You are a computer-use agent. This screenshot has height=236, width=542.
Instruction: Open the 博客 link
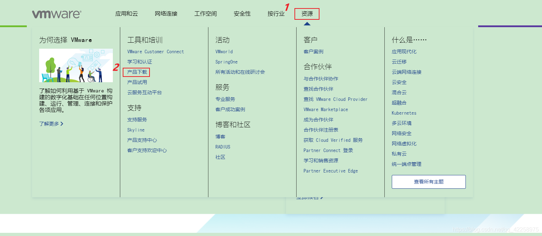coord(220,137)
